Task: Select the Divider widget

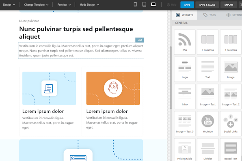Action: coord(208,150)
